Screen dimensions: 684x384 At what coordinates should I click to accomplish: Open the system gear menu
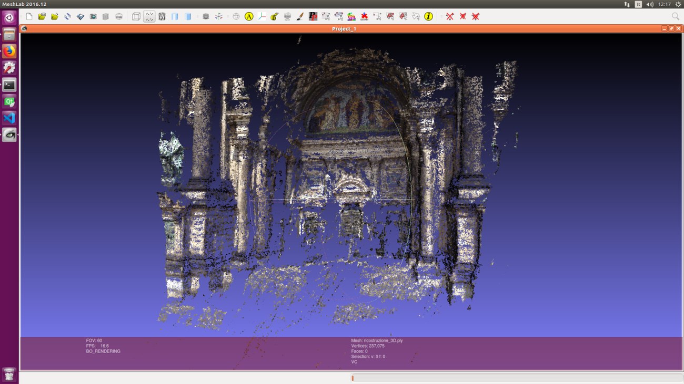click(x=678, y=4)
